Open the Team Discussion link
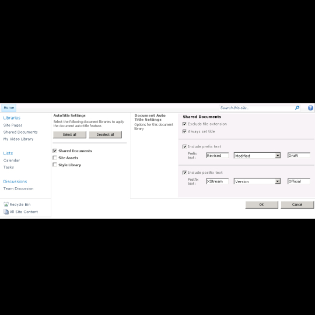The height and width of the screenshot is (315, 315). 18,188
